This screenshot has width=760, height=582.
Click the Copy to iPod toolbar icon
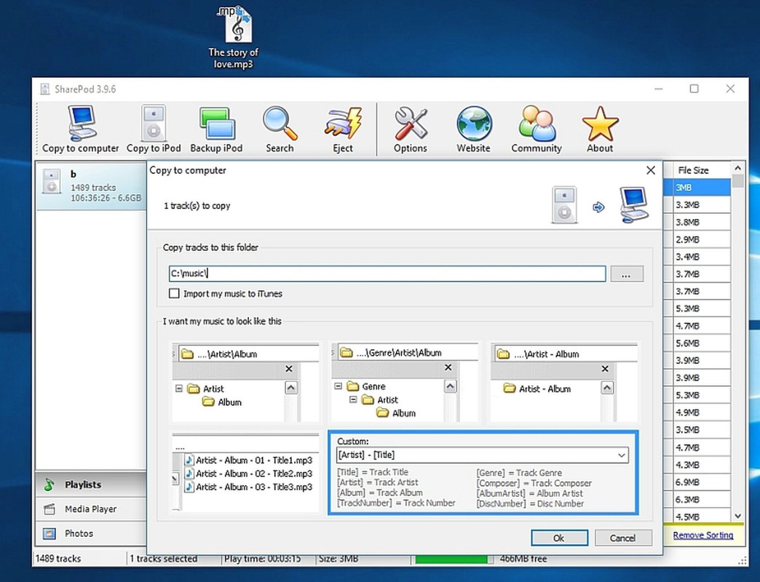pos(154,129)
